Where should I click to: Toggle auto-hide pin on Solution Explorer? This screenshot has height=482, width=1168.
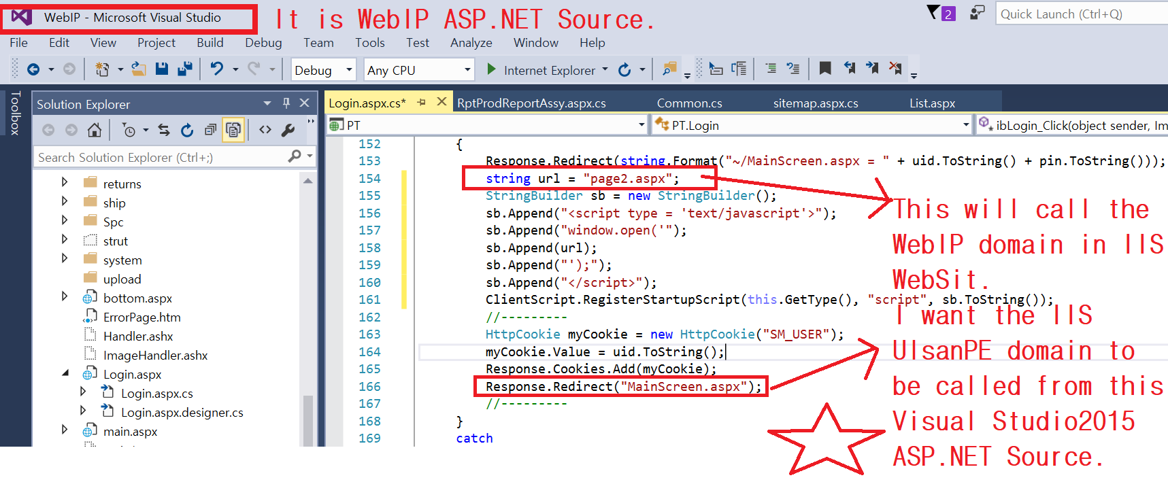pos(286,103)
